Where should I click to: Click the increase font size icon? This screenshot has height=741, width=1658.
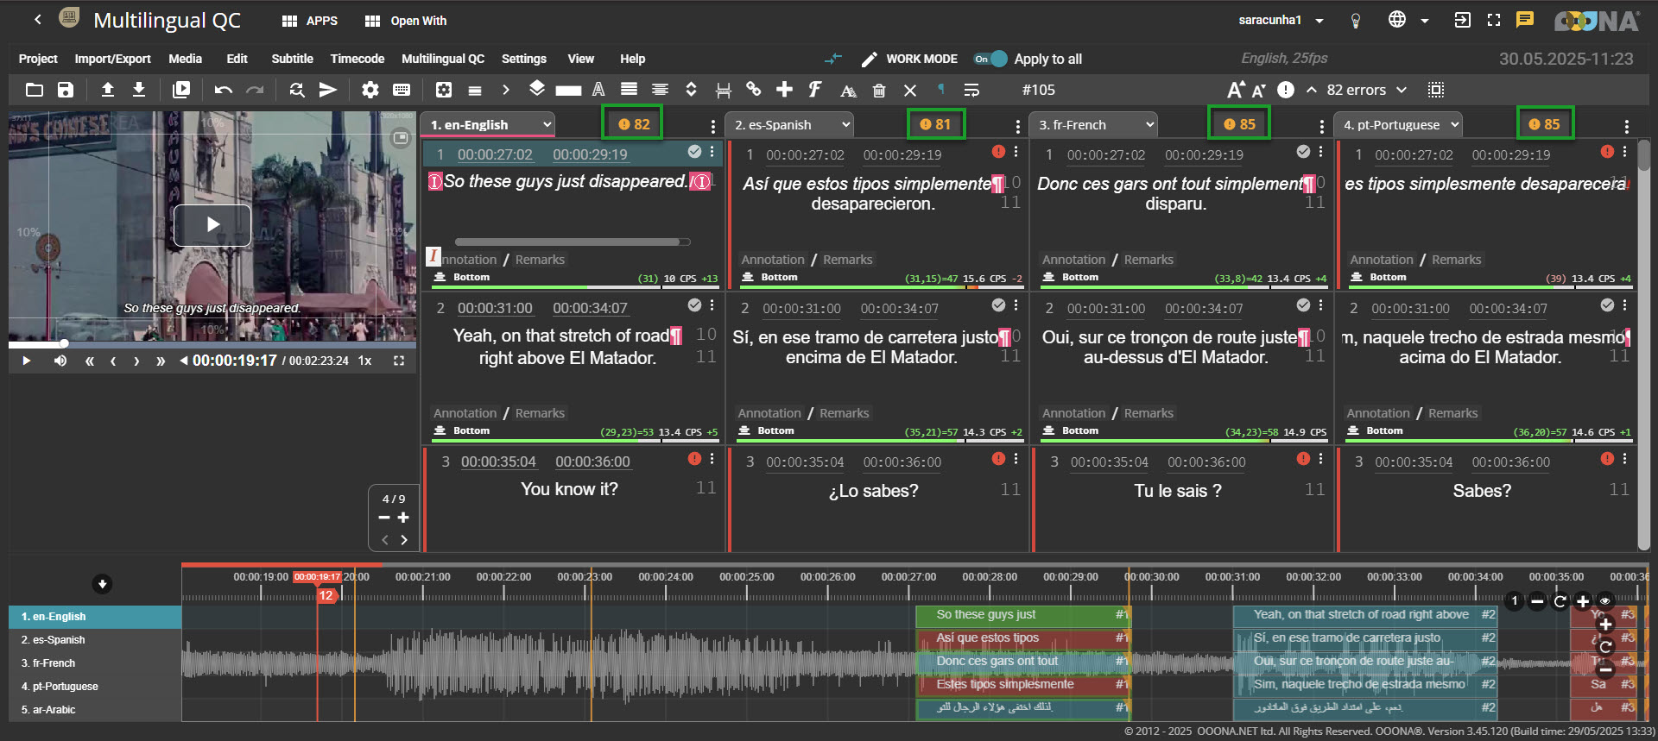coord(1236,90)
